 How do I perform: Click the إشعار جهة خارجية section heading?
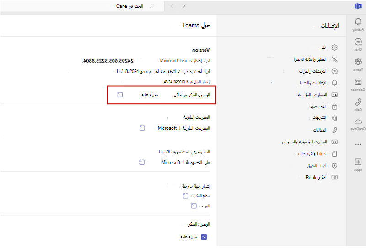tap(196, 186)
